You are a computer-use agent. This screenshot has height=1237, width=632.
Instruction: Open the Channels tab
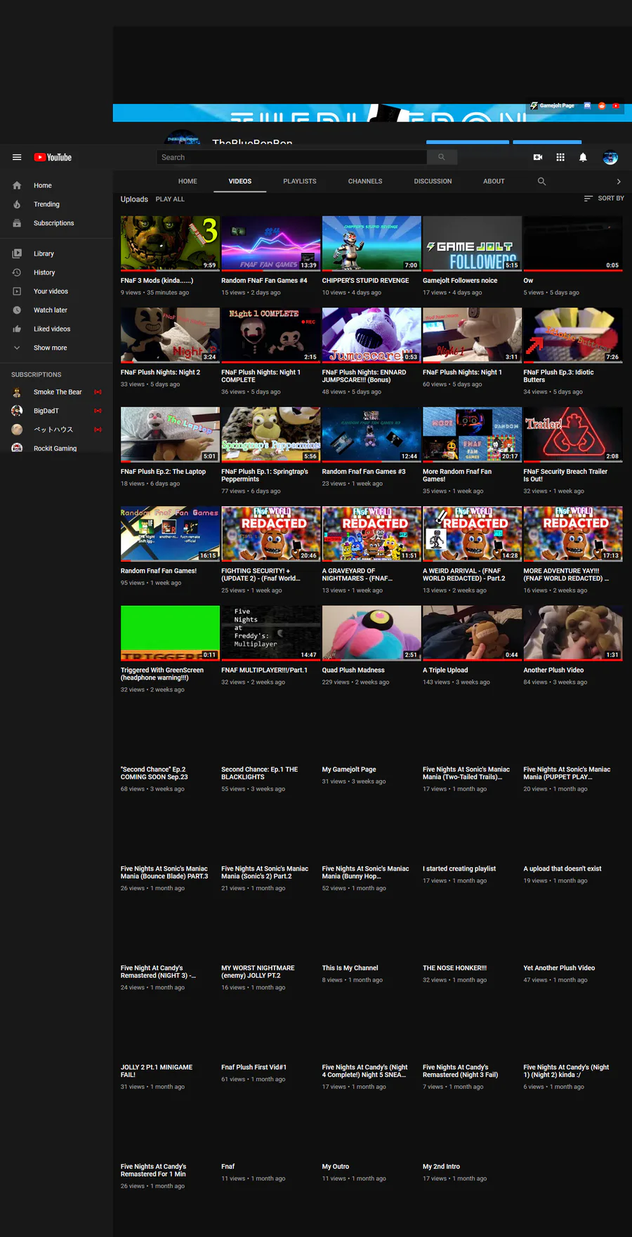point(365,181)
